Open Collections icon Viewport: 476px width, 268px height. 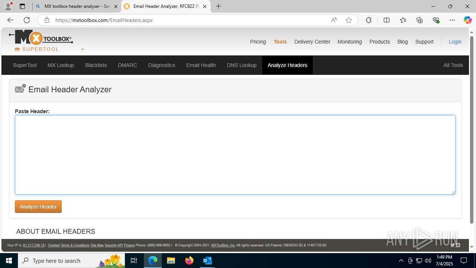(x=419, y=20)
